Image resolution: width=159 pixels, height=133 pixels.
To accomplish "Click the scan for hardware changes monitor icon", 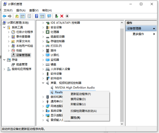I will [x=49, y=16].
